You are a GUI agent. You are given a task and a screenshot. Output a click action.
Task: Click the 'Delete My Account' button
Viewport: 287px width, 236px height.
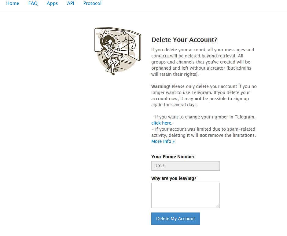coord(175,219)
